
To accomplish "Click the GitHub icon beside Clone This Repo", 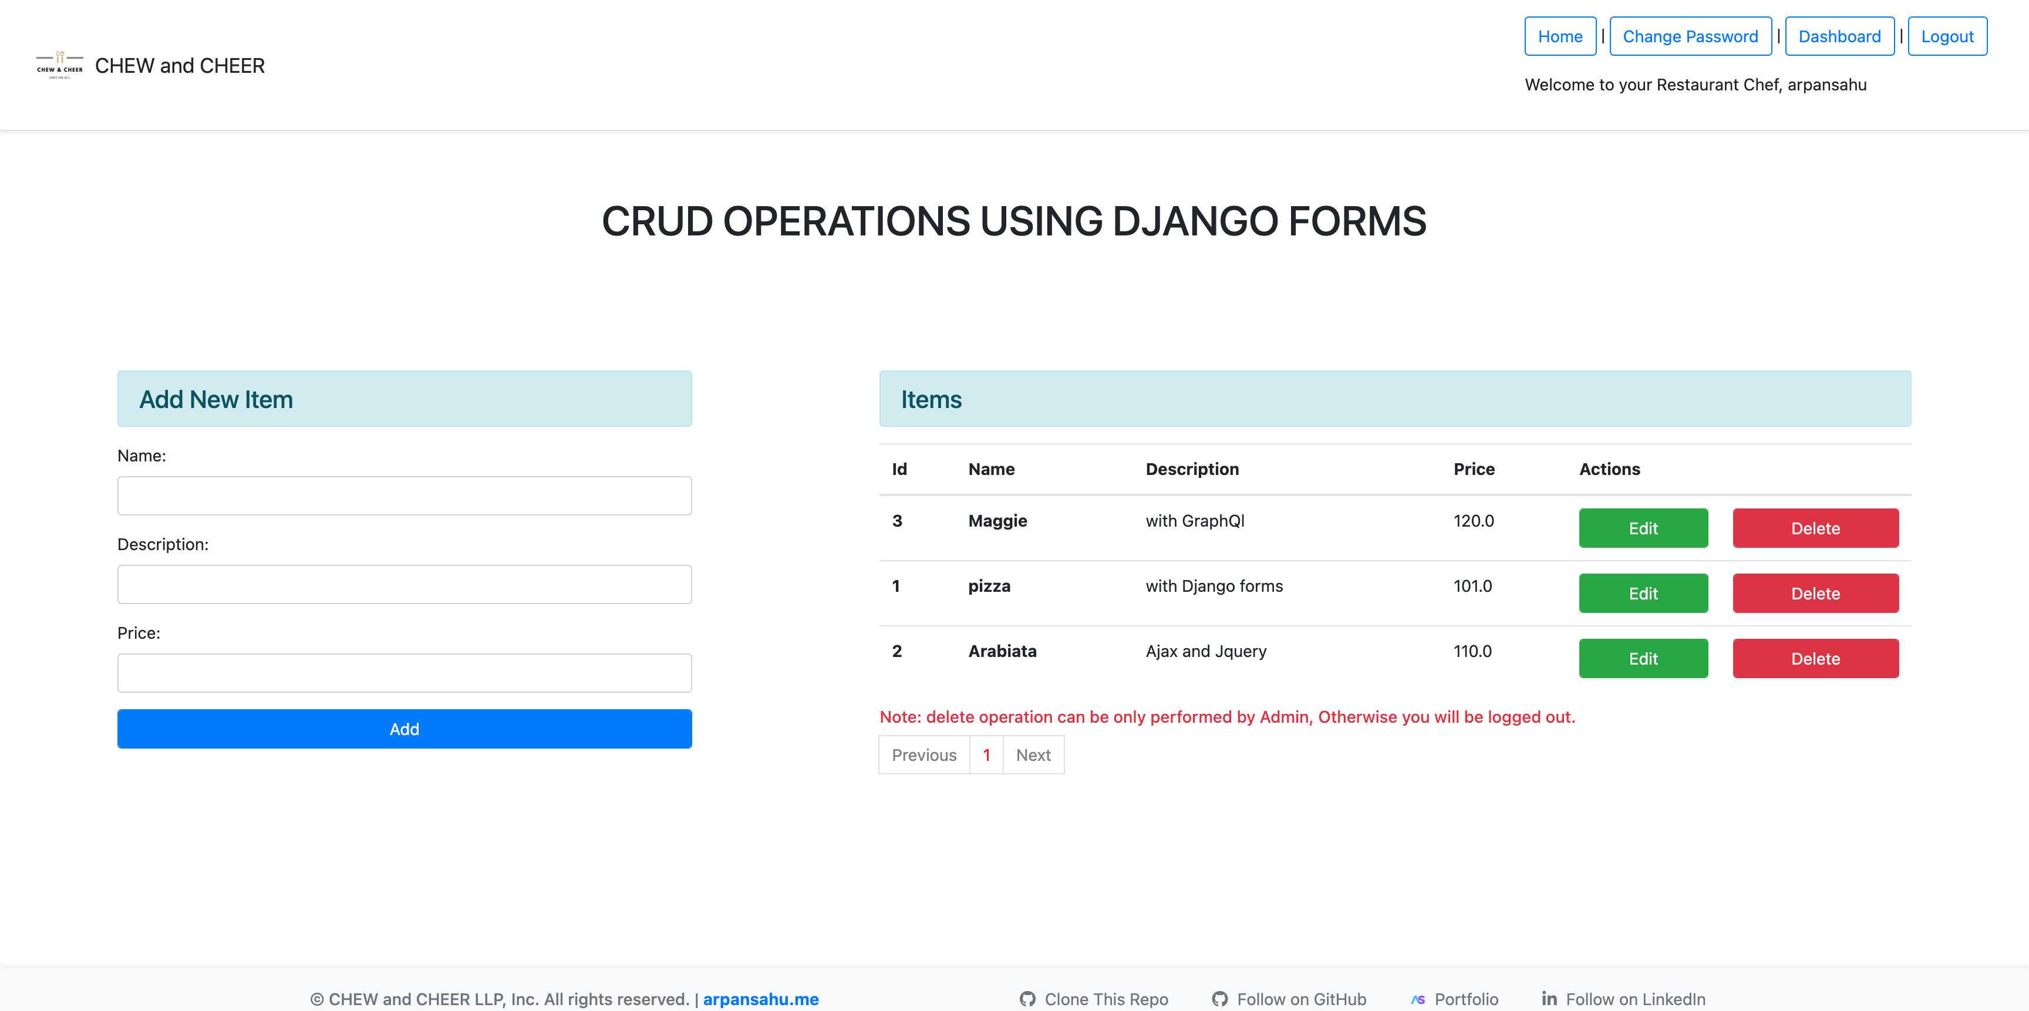I will click(x=1027, y=999).
